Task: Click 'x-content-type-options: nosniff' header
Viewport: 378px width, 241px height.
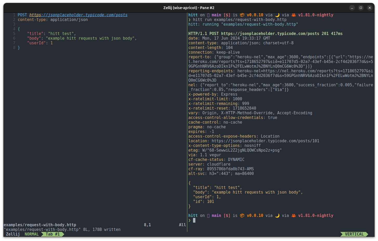Action: point(224,146)
